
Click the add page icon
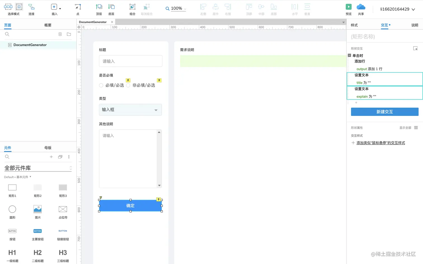click(x=60, y=34)
